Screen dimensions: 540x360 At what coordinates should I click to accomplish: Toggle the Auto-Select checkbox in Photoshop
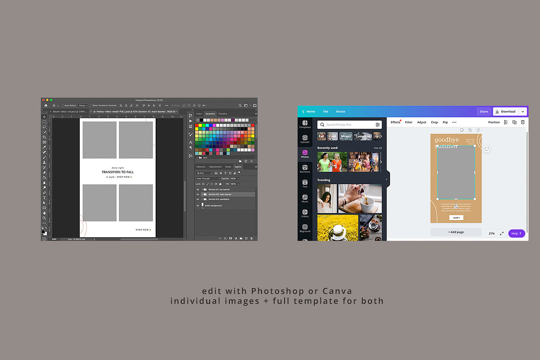click(63, 105)
